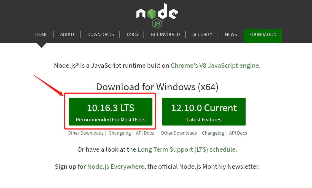312x188 pixels.
Task: Open the HOME navigation item
Action: [41, 34]
